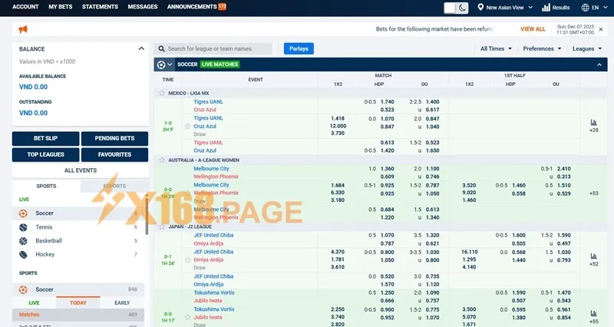Switch to the LIVE sub-tab
The width and height of the screenshot is (614, 327).
(34, 302)
